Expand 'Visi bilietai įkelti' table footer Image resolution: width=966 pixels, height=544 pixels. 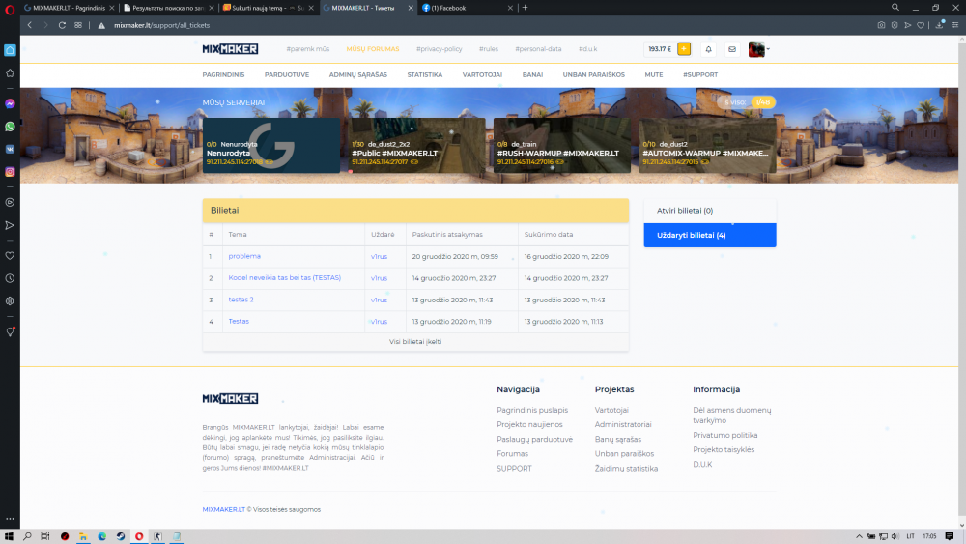pos(415,342)
